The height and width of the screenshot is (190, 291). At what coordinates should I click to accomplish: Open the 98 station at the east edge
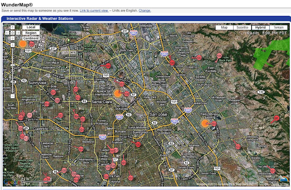(276, 118)
